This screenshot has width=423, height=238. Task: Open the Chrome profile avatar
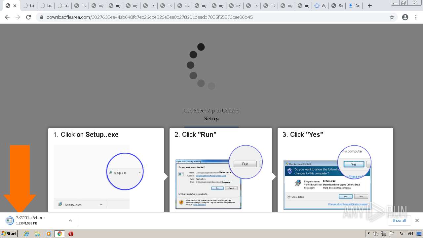click(405, 17)
